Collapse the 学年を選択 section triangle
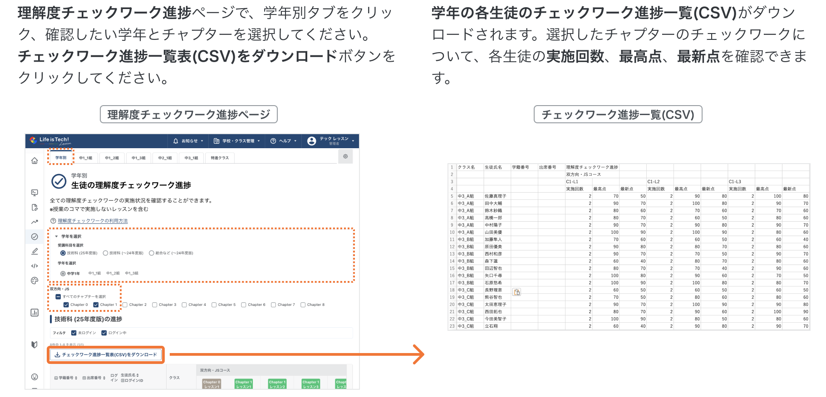This screenshot has width=826, height=397. (x=57, y=237)
